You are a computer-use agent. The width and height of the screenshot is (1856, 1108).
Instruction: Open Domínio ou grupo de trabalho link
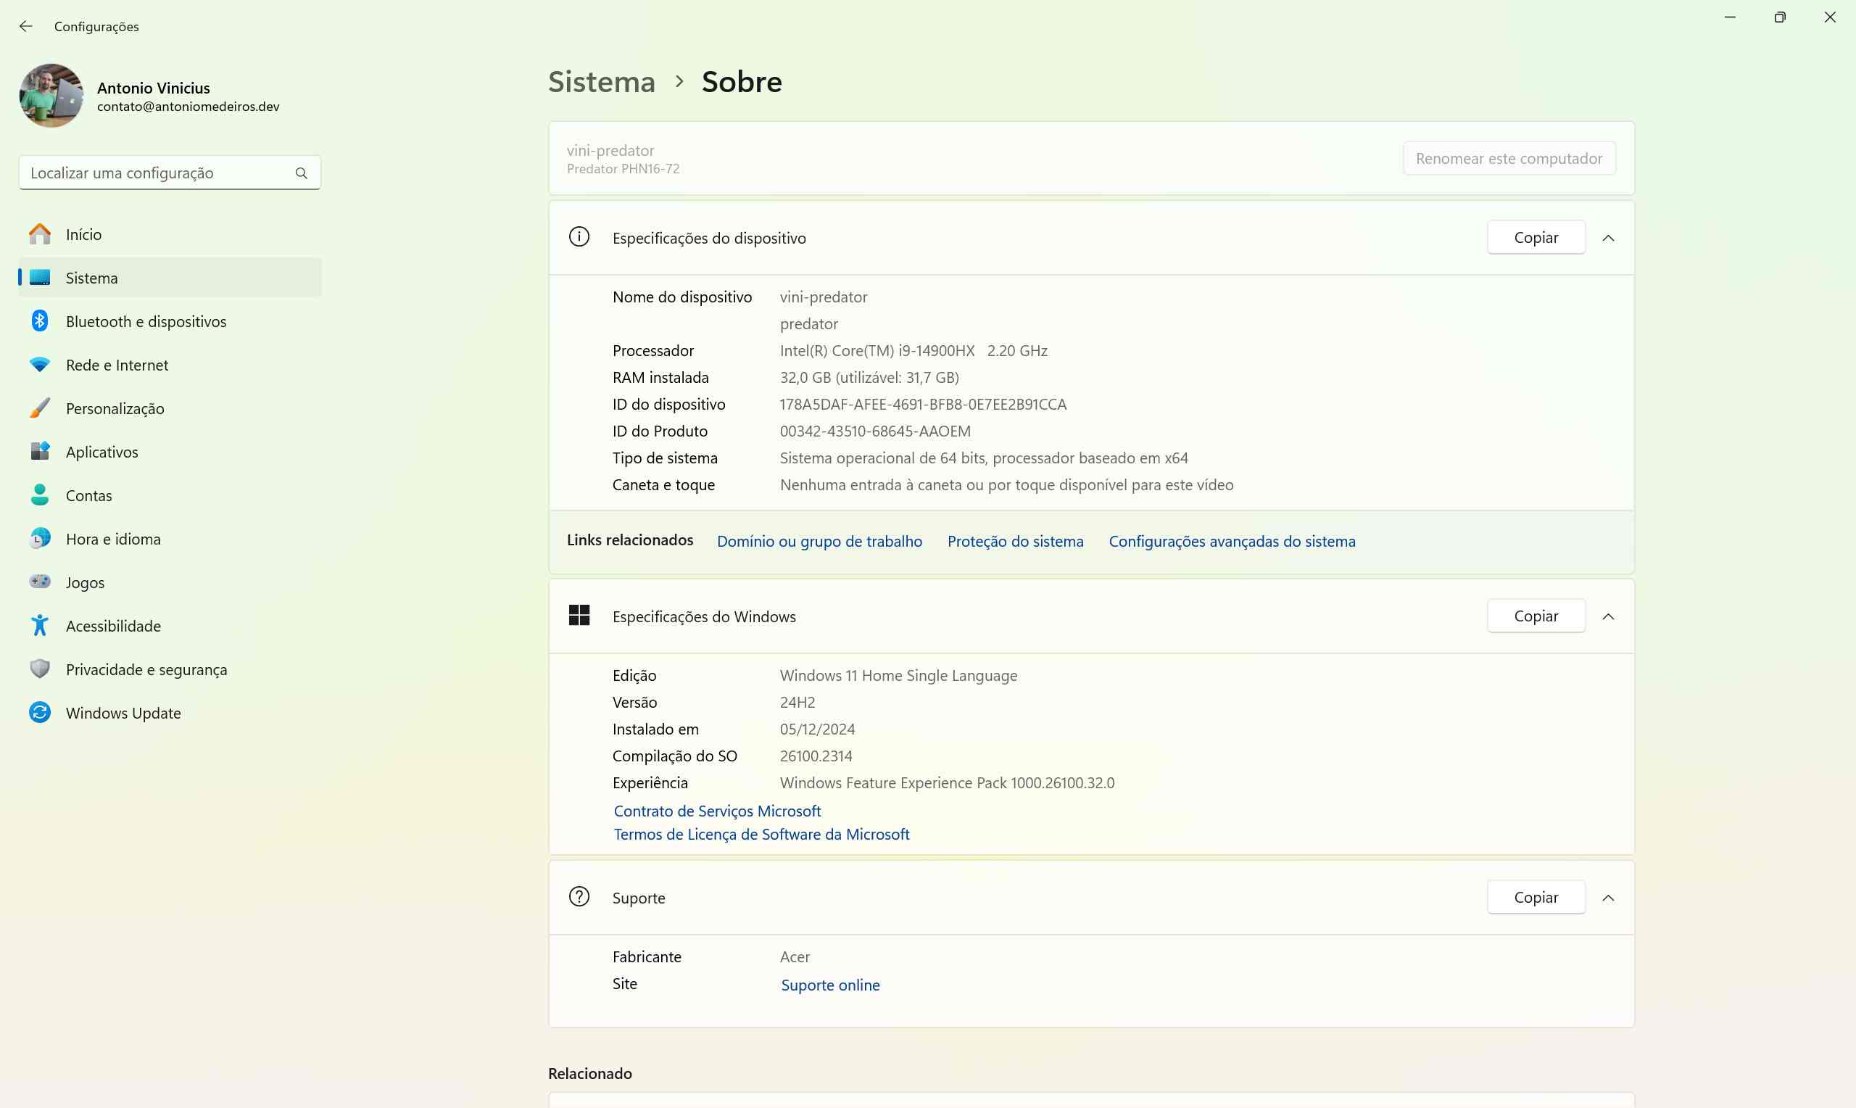[x=819, y=541]
